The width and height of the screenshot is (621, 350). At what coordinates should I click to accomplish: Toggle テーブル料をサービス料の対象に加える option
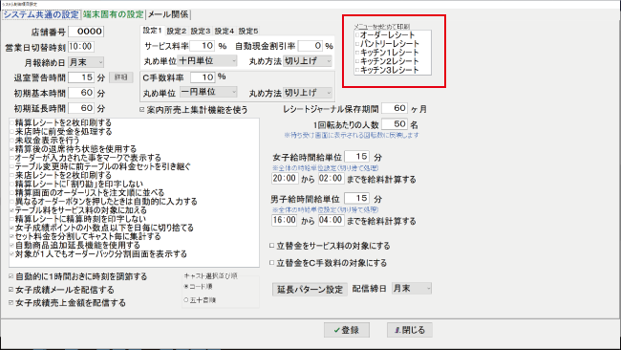point(12,210)
